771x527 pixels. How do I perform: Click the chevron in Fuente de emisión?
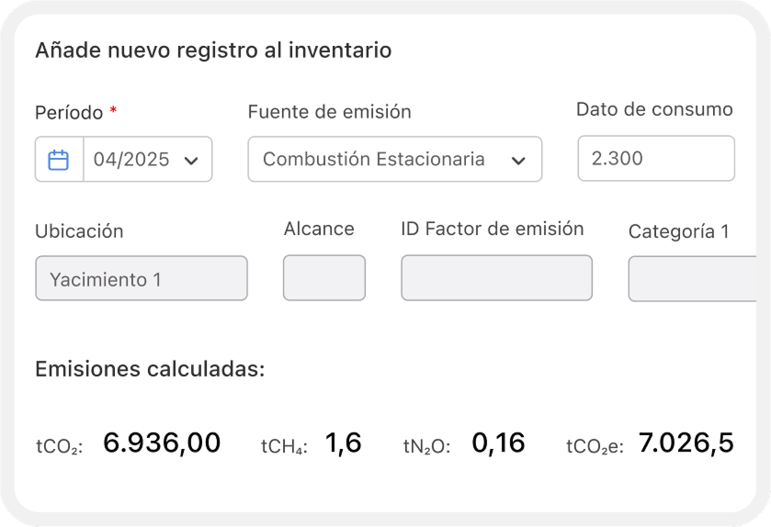pos(518,161)
